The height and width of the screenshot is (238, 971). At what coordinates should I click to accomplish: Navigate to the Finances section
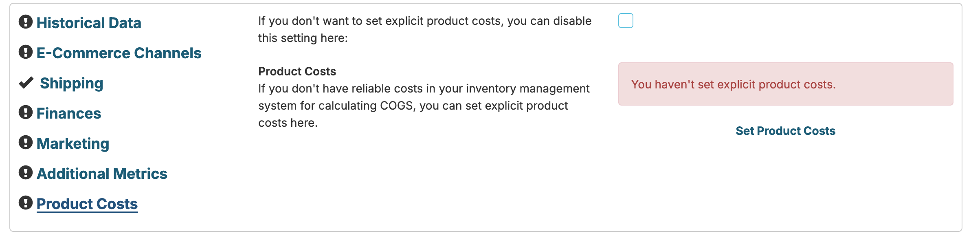pyautogui.click(x=69, y=113)
